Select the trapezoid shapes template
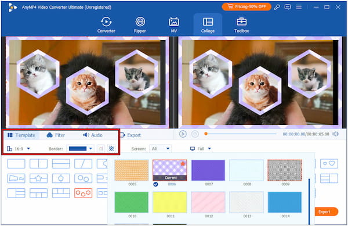Screen dimensions: 348x226 [x=16, y=178]
